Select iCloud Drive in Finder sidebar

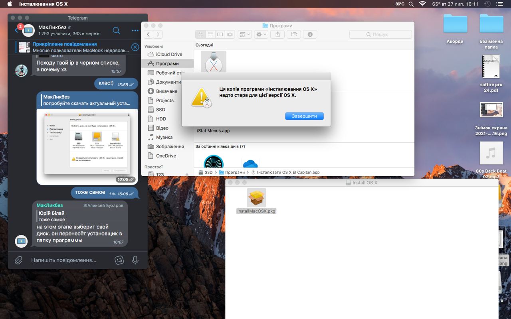pos(167,54)
